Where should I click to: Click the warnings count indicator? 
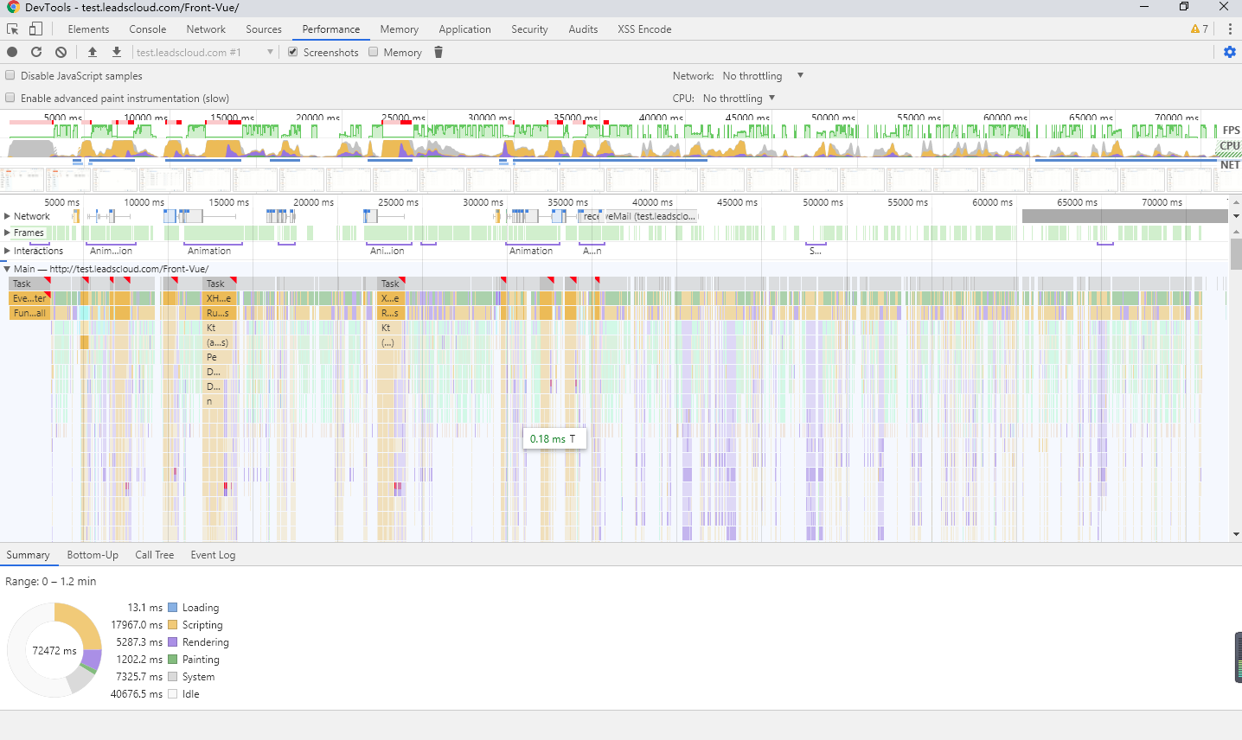[1200, 29]
